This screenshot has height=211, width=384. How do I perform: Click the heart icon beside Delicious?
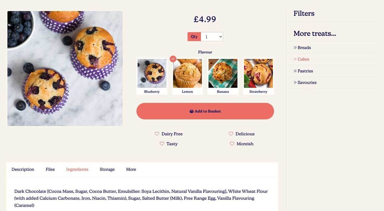click(230, 133)
